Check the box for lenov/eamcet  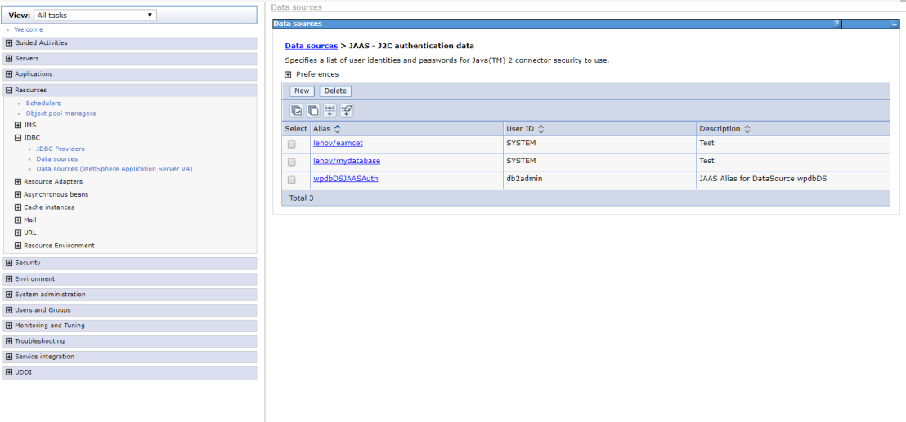pos(291,144)
